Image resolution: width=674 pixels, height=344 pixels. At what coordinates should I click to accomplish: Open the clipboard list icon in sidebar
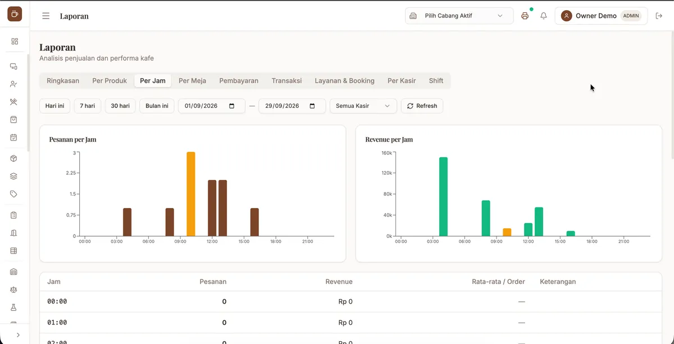(14, 215)
